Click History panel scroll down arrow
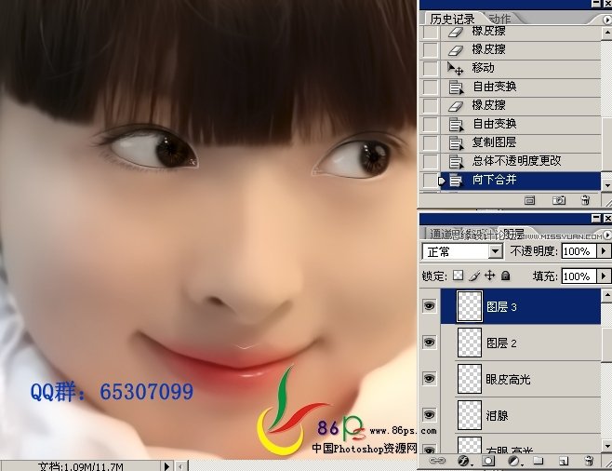This screenshot has width=612, height=471. [607, 184]
